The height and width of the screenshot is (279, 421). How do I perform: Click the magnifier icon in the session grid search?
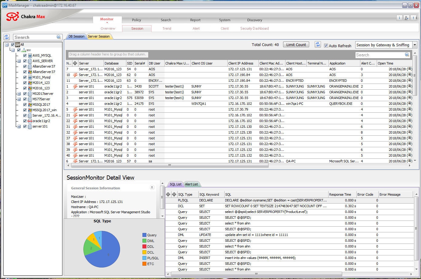[407, 55]
